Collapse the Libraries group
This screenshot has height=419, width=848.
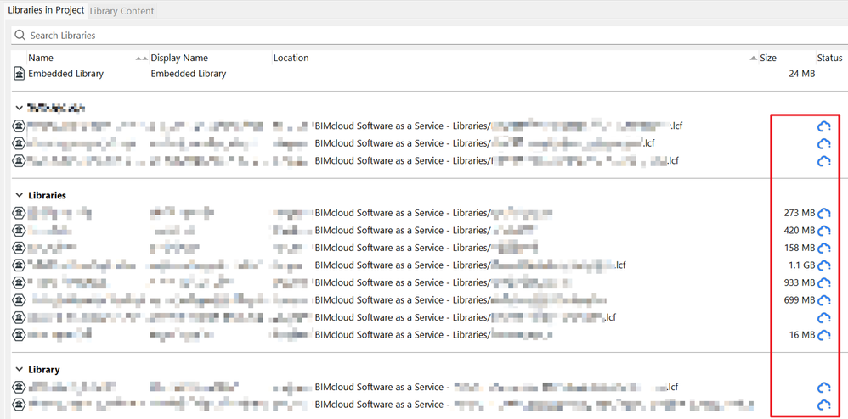coord(20,196)
